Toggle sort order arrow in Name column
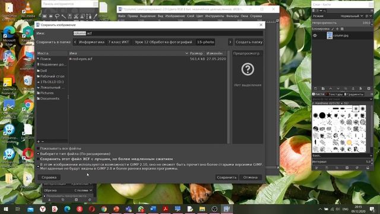Image resolution: width=380 pixels, height=214 pixels. 186,53
